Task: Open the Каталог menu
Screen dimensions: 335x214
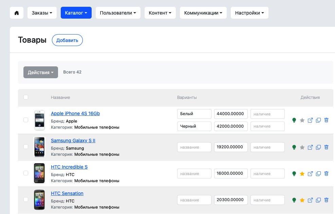Action: [x=76, y=13]
